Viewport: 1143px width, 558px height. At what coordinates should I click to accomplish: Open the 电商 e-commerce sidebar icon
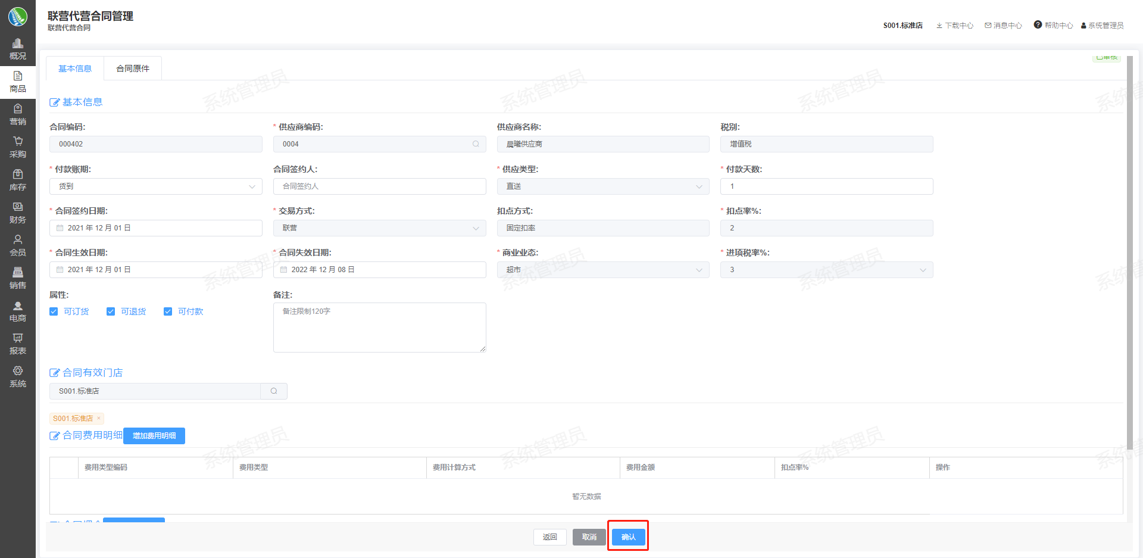point(18,306)
